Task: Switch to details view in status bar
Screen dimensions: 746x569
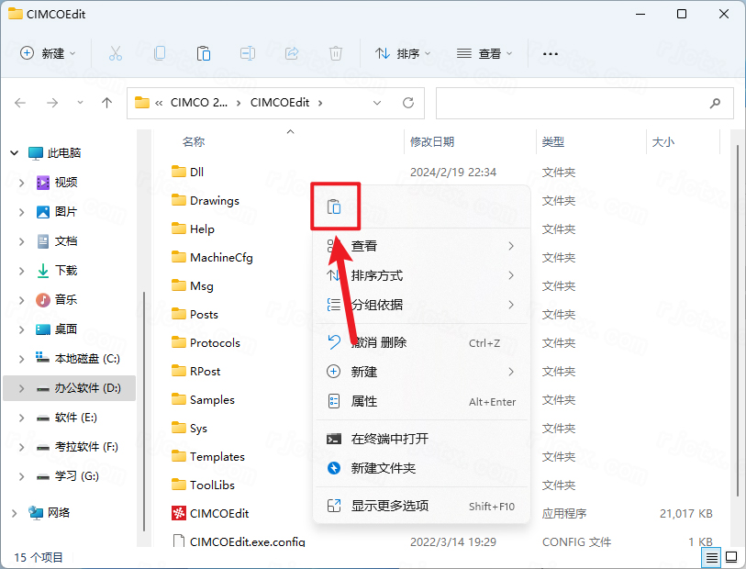Action: [711, 557]
